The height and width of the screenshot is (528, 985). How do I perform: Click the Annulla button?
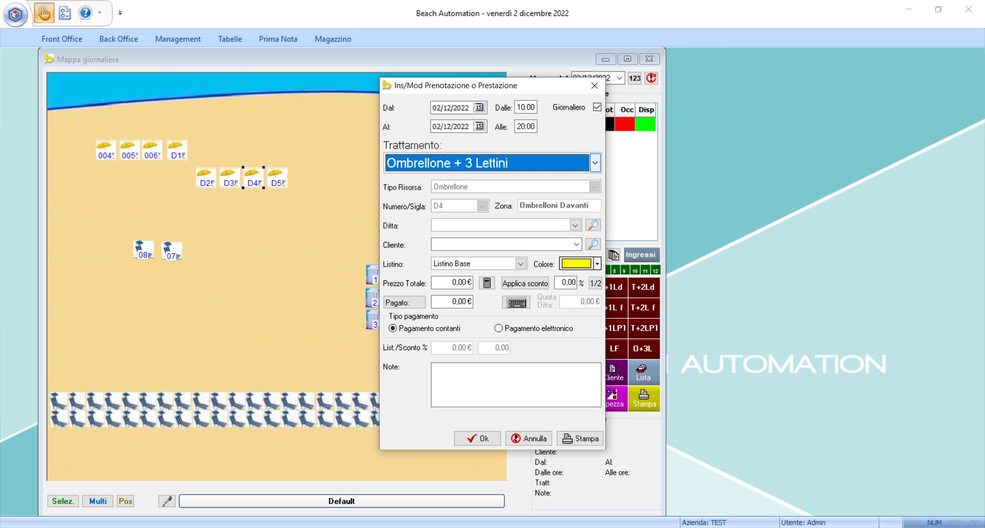[528, 439]
